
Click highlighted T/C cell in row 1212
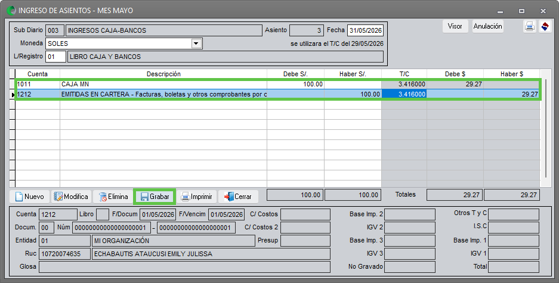[404, 94]
